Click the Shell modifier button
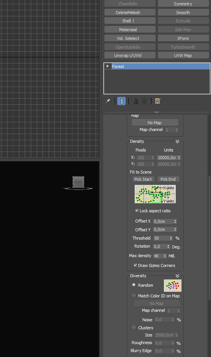The image size is (211, 357). point(130,21)
